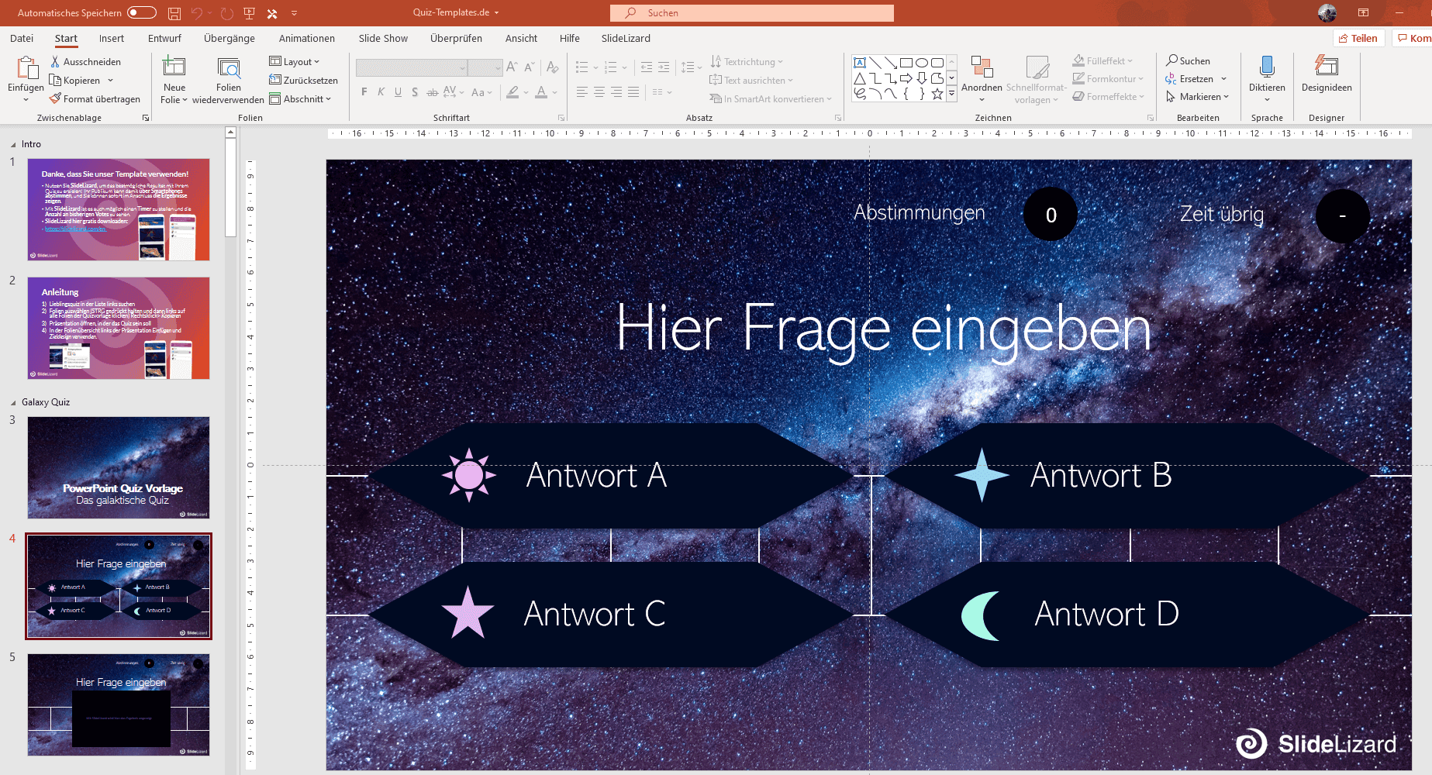
Task: Click the 'Antwort A' label on slide
Action: coord(596,475)
